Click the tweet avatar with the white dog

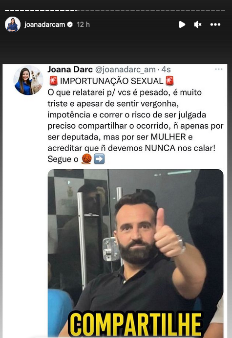(x=28, y=80)
